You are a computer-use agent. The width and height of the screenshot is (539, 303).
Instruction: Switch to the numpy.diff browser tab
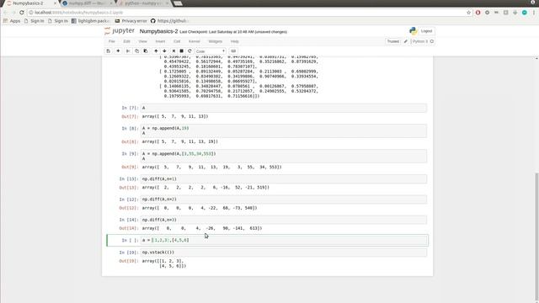pyautogui.click(x=87, y=3)
